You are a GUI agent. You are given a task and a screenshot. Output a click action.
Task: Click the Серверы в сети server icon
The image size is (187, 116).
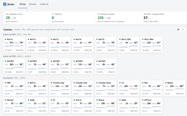coord(7,14)
